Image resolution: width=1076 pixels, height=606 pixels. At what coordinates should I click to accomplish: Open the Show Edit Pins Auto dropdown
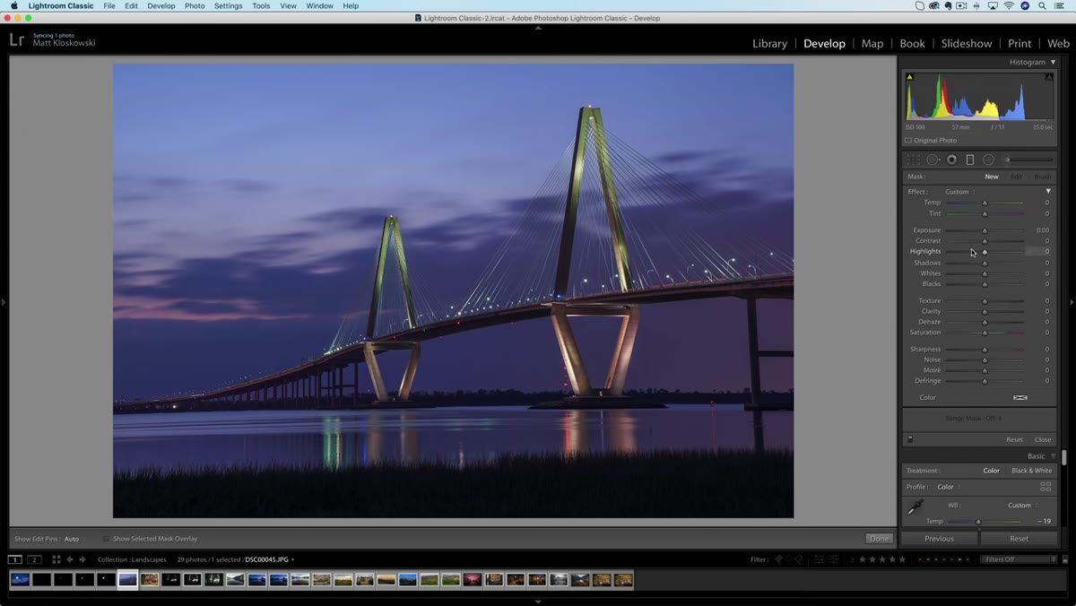[74, 539]
